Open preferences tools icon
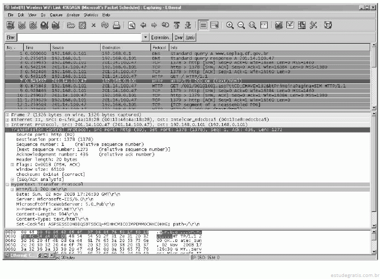The width and height of the screenshot is (380, 279). (313, 25)
